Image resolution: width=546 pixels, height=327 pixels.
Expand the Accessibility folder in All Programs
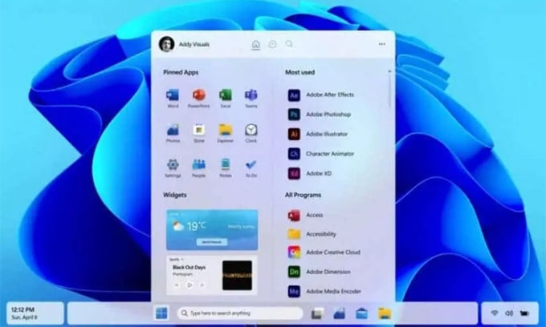point(312,234)
